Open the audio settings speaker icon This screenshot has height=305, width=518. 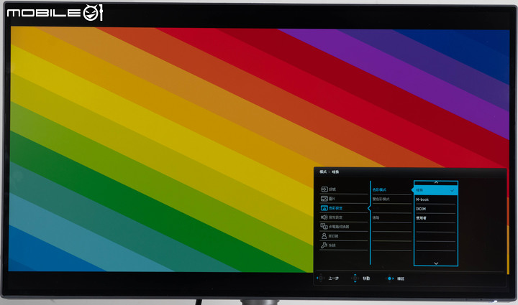click(x=324, y=217)
